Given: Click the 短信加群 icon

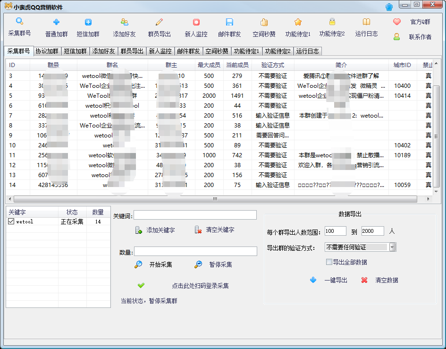Looking at the screenshot, I should [88, 27].
